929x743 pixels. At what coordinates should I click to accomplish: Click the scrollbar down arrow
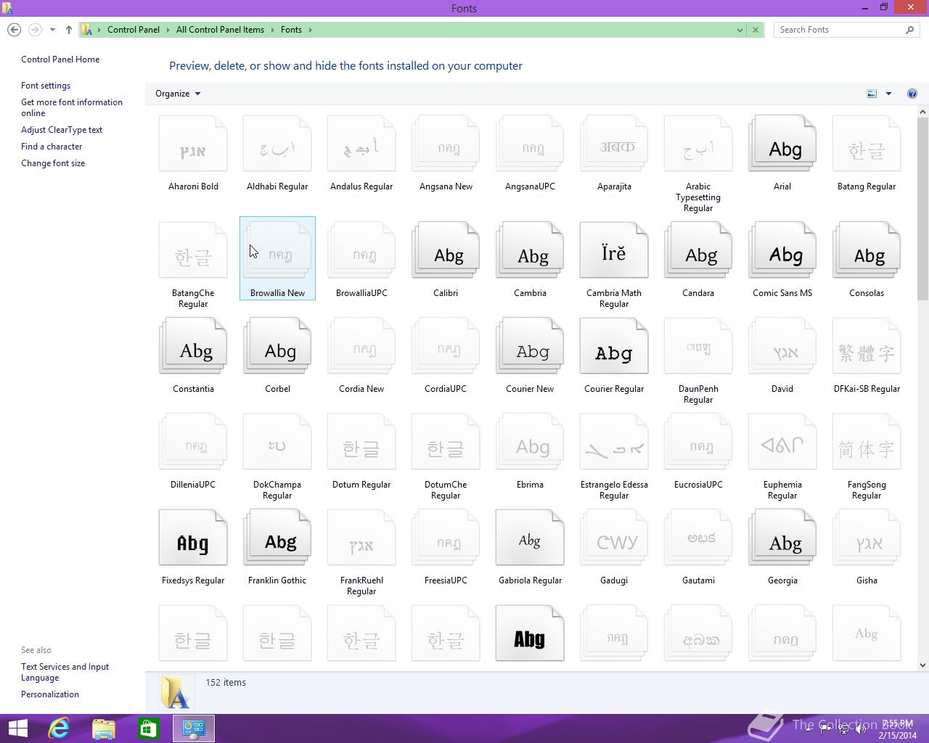coord(923,665)
